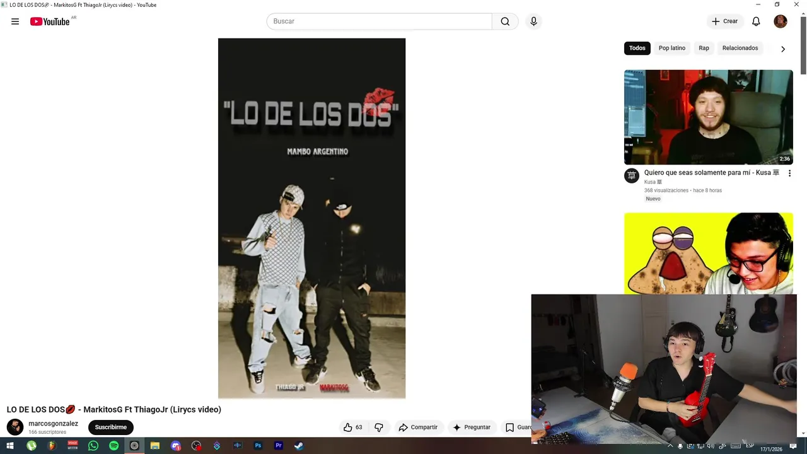Switch the ESP input language
The height and width of the screenshot is (454, 807).
coord(750,446)
